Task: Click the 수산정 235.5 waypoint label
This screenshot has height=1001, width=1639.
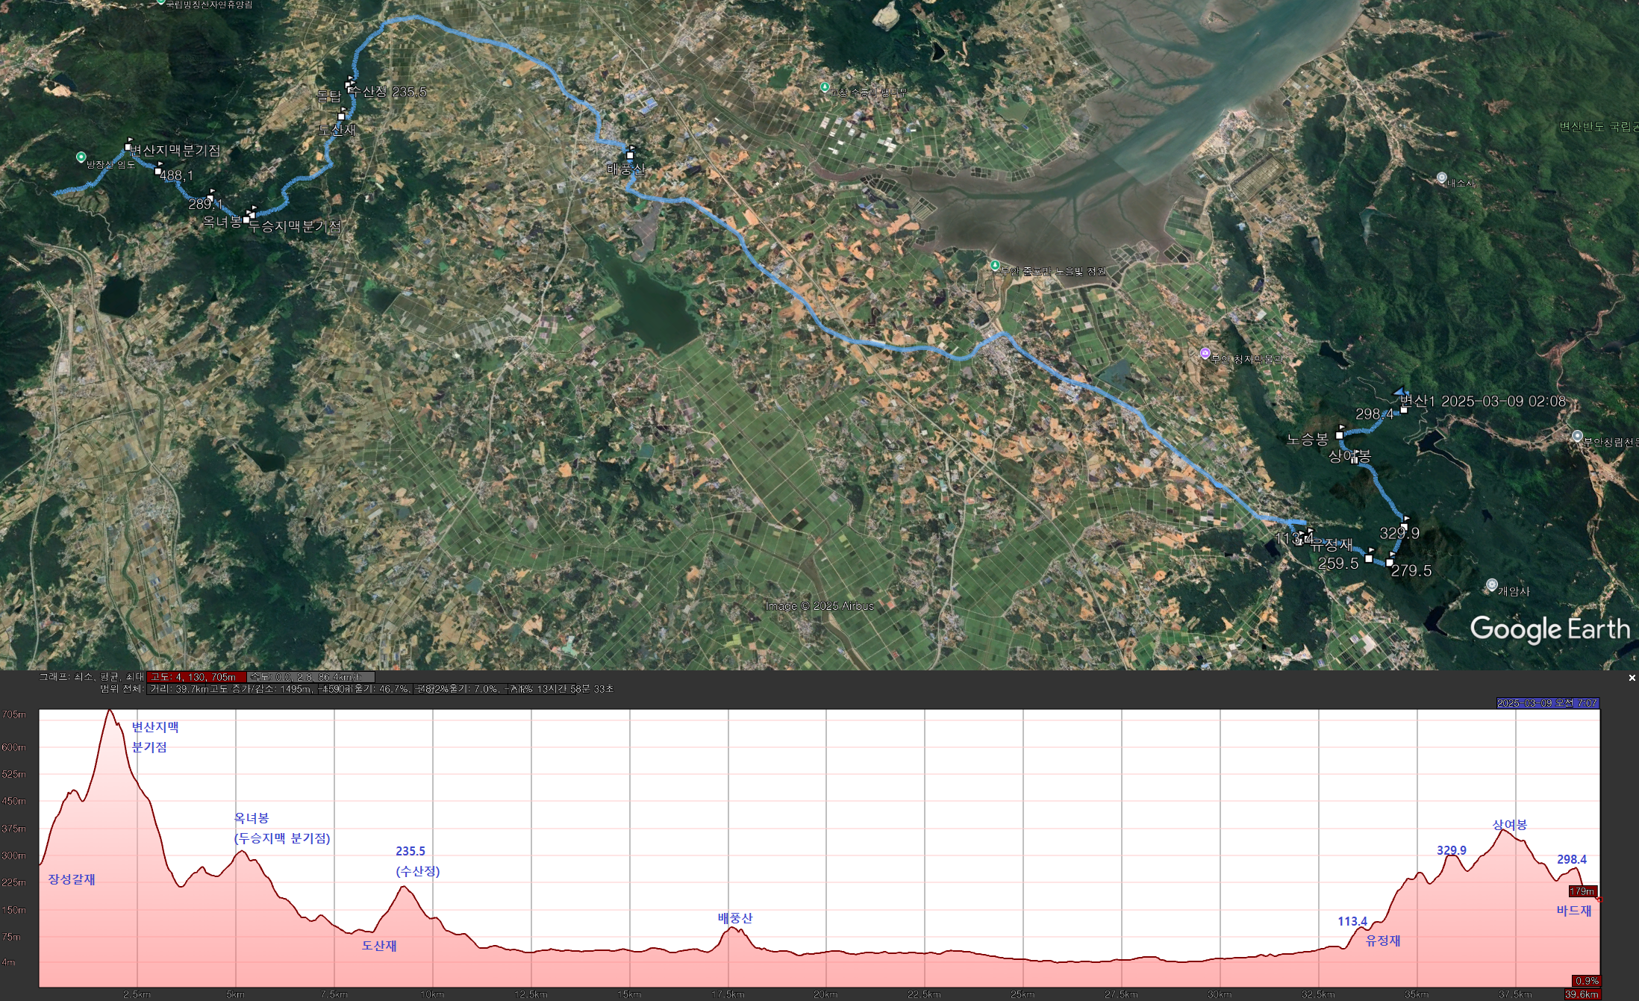Action: (x=388, y=92)
